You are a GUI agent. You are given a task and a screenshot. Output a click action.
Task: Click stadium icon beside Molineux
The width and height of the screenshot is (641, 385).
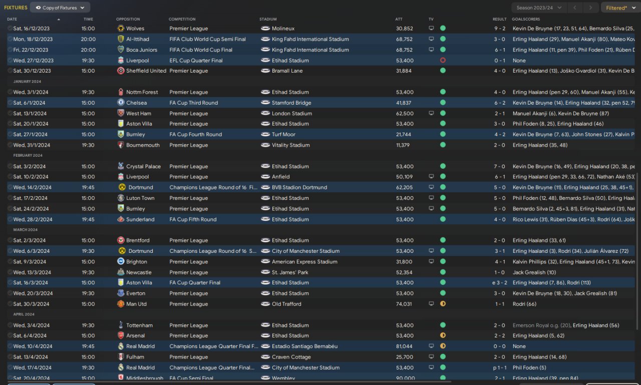point(265,29)
